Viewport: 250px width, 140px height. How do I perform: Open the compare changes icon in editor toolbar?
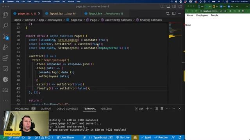point(168,14)
